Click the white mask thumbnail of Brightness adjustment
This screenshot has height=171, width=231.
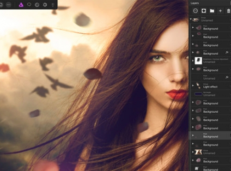pos(198,61)
